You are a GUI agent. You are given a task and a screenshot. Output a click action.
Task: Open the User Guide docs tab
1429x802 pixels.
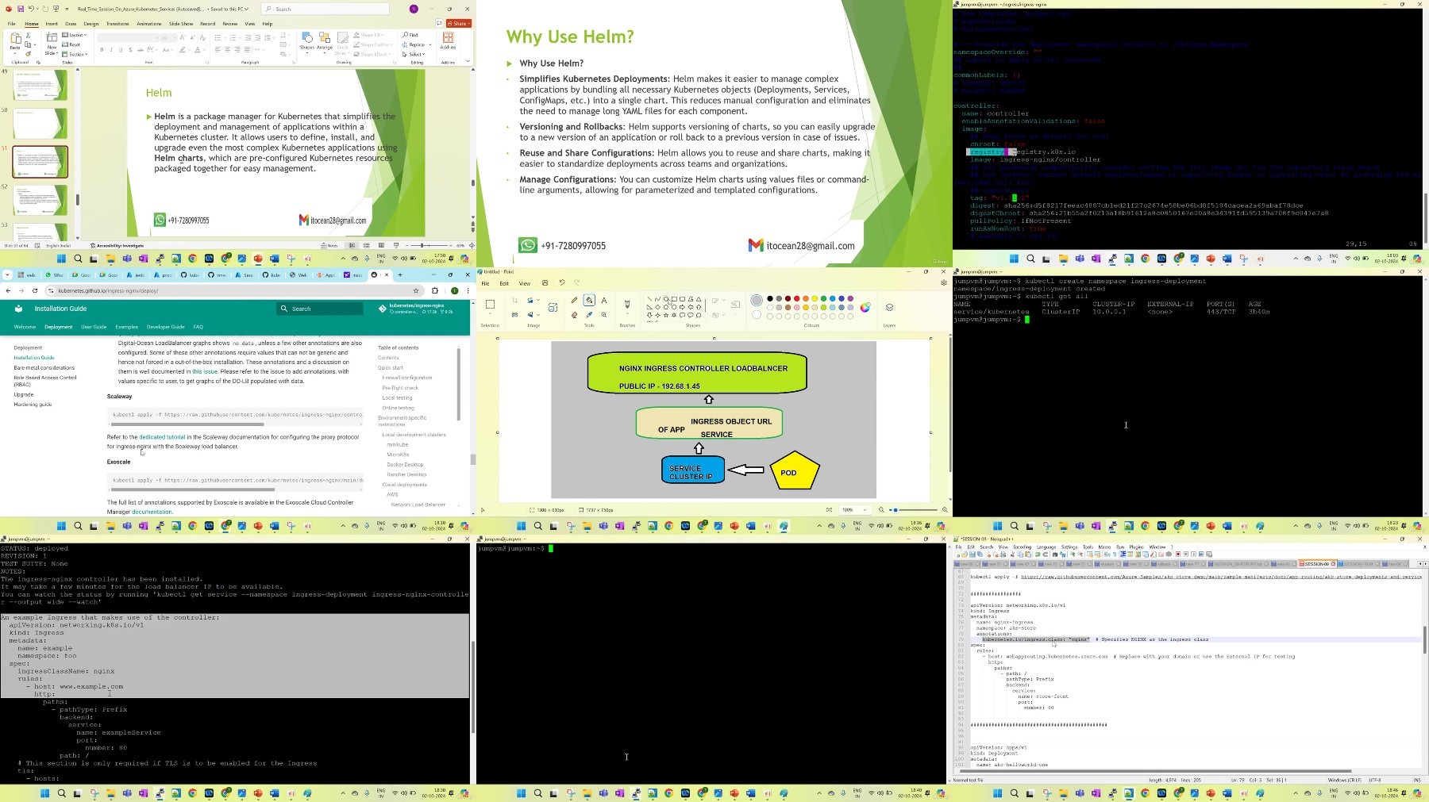(94, 327)
